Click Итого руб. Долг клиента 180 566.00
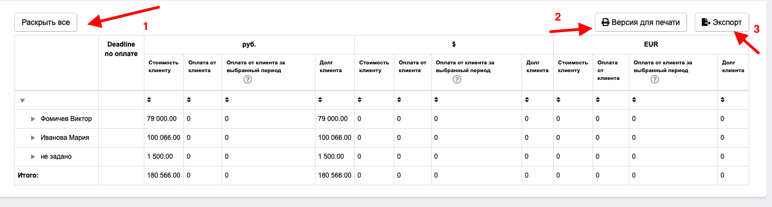This screenshot has width=772, height=207. [335, 175]
